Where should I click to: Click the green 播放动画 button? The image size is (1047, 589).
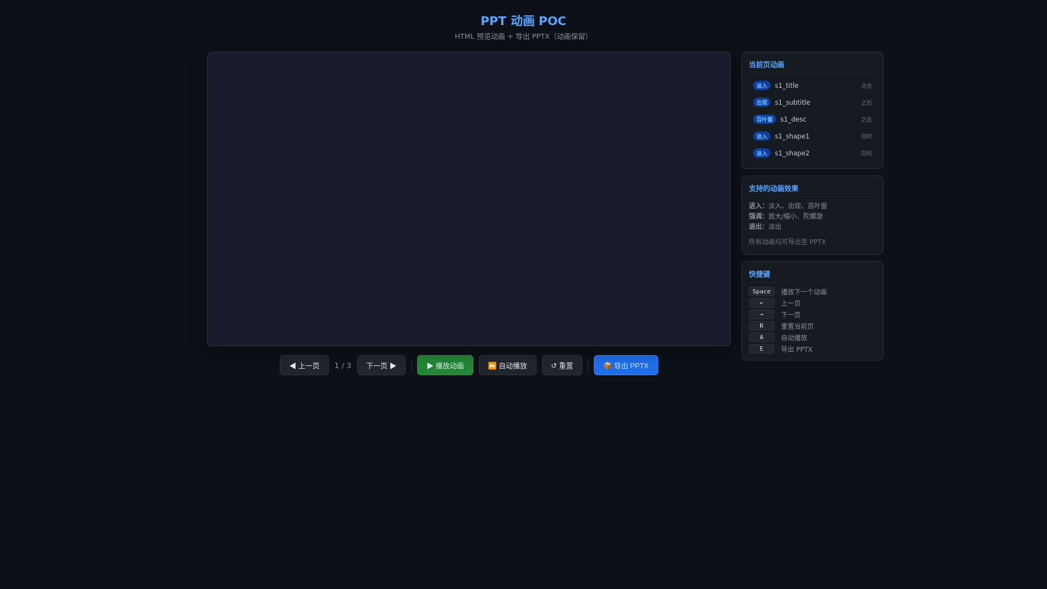[x=445, y=365]
